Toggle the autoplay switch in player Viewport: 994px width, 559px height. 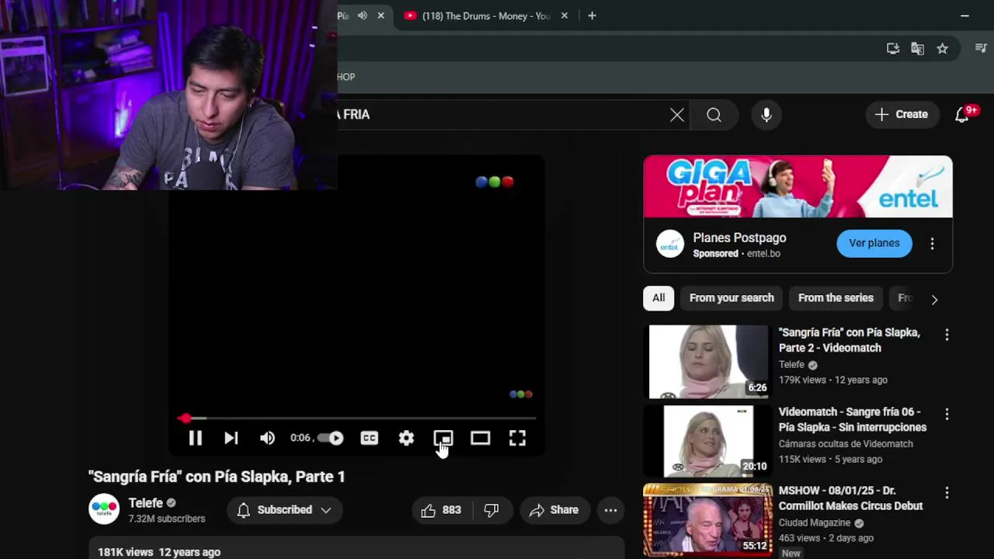pos(331,439)
